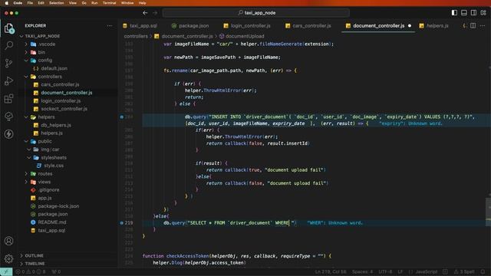Click the Spell checker status item
Viewport: 491px width, 276px height.
[x=464, y=271]
